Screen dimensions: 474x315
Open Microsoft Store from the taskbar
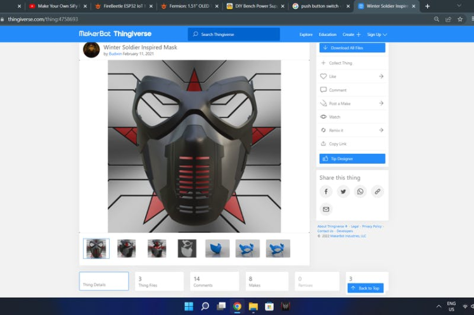coord(269,306)
